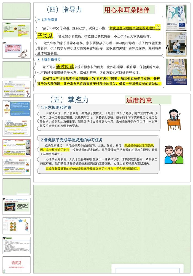Click the 原来孩子这样学习会上瘾 book cover

pyautogui.click(x=176, y=71)
